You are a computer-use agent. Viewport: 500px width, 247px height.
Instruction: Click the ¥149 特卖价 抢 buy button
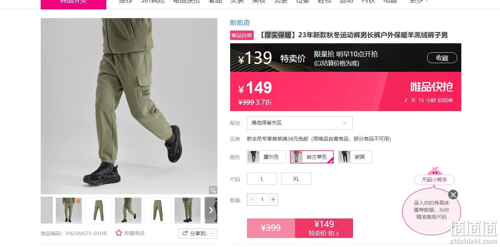pyautogui.click(x=324, y=228)
